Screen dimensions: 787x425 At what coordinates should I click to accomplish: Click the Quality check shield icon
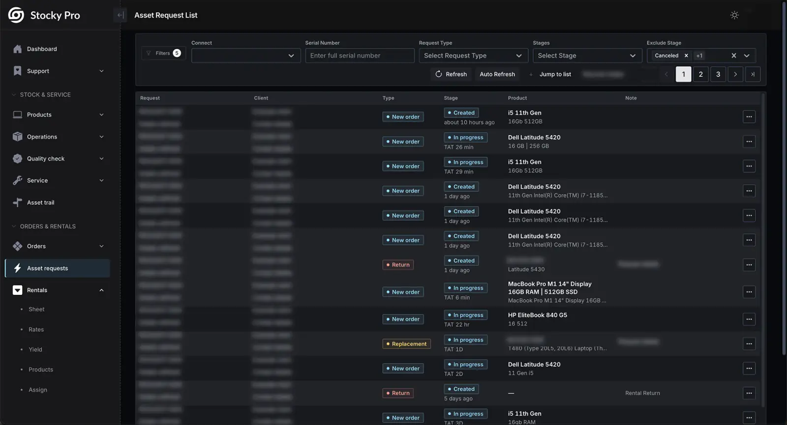point(18,159)
